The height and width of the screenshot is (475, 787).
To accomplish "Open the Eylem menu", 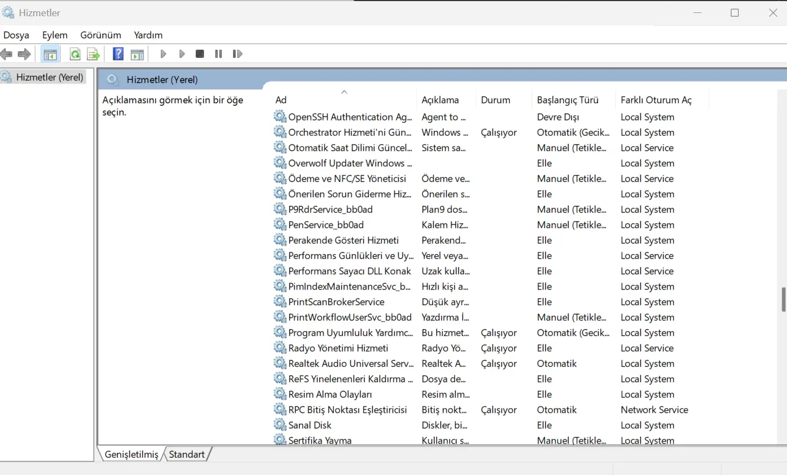I will coord(55,35).
